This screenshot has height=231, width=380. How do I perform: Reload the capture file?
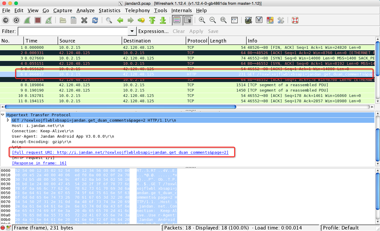pyautogui.click(x=95, y=20)
